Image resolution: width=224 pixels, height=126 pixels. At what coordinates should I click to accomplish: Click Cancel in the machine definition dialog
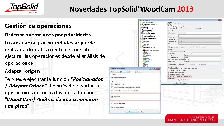[140, 112]
